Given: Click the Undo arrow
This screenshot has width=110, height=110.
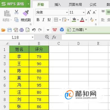Looking at the screenshot, I should point(34,30).
